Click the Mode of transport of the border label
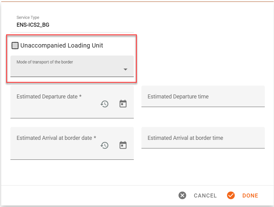Image resolution: width=274 pixels, height=207 pixels. tap(45, 62)
